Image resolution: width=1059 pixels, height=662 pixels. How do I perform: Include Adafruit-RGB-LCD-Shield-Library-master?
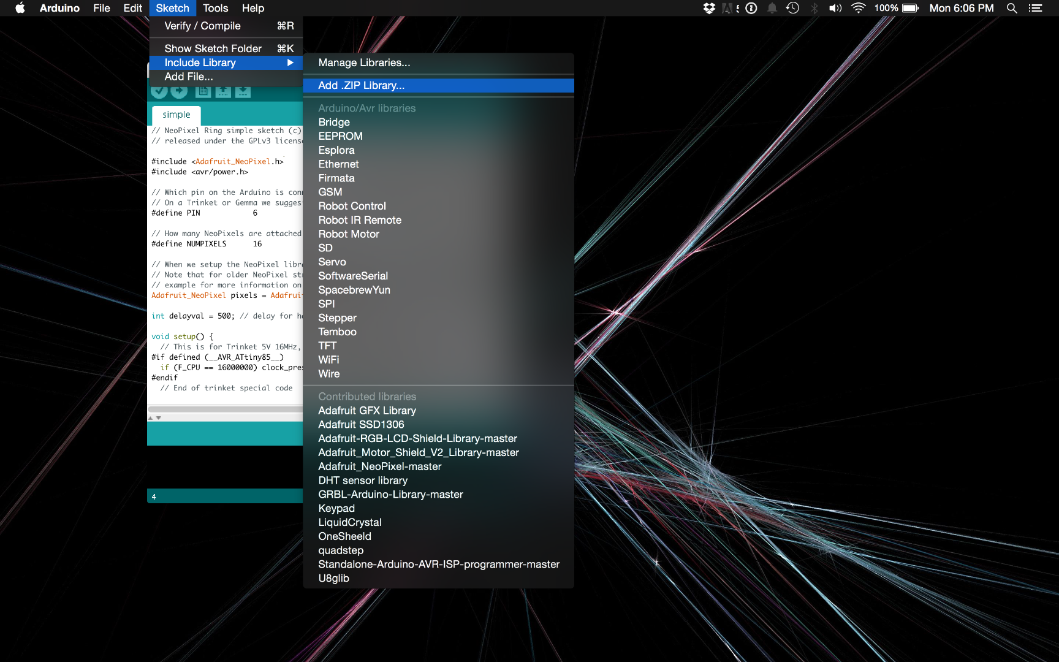click(x=438, y=439)
